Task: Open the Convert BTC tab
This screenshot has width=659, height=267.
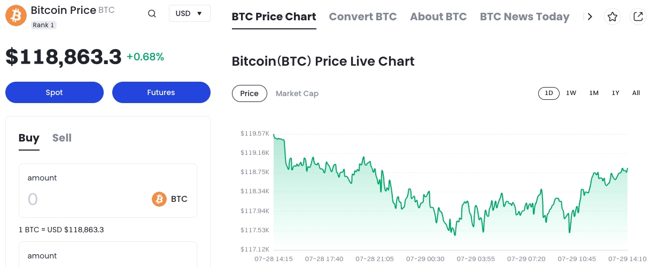Action: pyautogui.click(x=362, y=17)
